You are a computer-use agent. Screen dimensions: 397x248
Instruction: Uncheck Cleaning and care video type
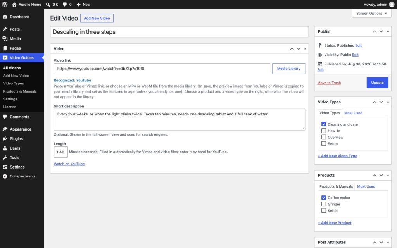coord(324,124)
